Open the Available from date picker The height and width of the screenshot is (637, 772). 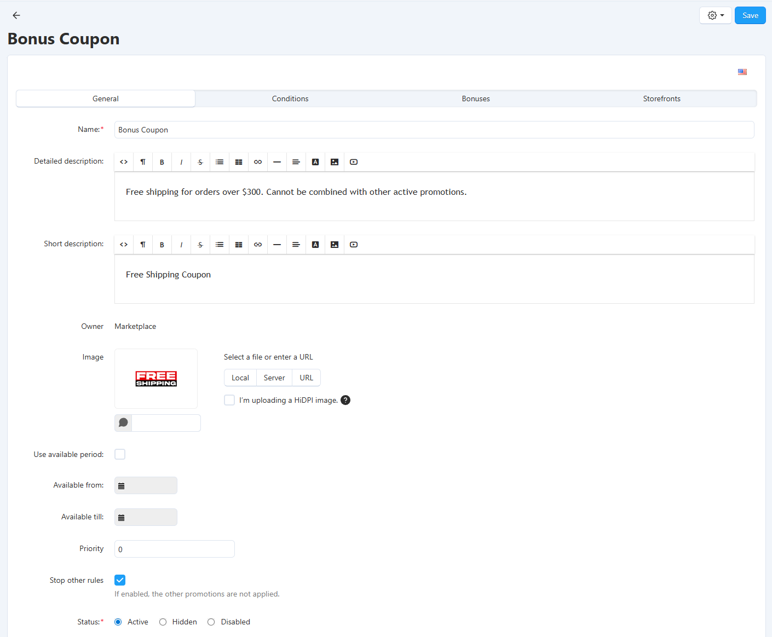[146, 485]
